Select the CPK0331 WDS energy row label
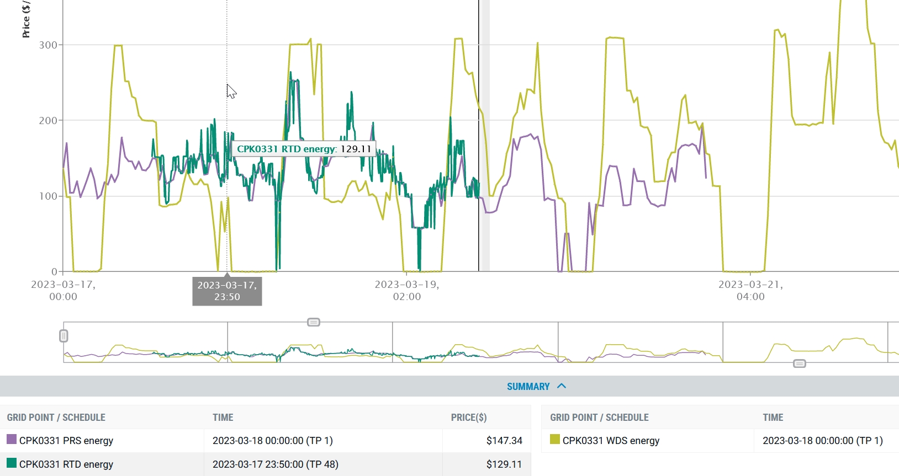The height and width of the screenshot is (476, 899). [611, 441]
